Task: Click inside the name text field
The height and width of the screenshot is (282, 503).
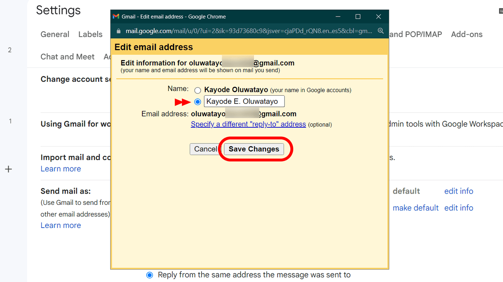Action: coord(244,101)
